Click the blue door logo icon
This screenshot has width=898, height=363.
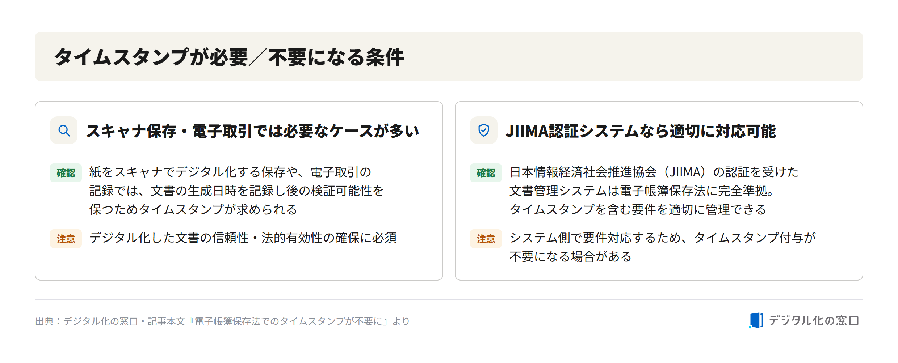point(756,320)
